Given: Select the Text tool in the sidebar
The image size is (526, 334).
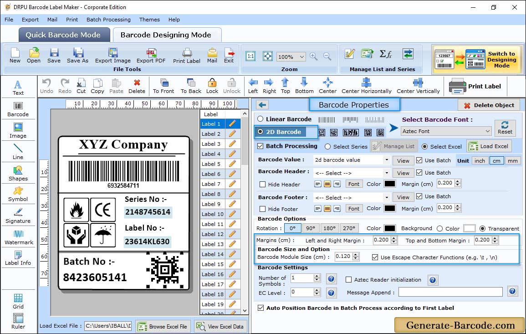Looking at the screenshot, I should (18, 87).
